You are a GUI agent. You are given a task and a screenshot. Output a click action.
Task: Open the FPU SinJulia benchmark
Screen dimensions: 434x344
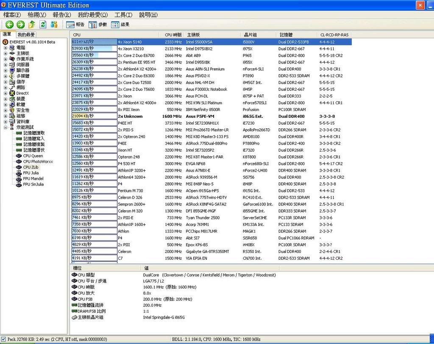pos(33,184)
